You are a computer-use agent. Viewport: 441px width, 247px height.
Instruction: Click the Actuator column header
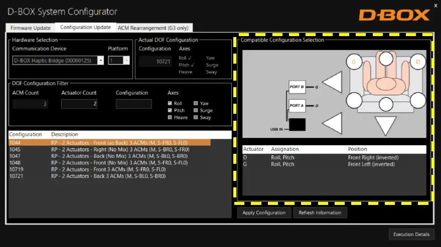click(253, 149)
